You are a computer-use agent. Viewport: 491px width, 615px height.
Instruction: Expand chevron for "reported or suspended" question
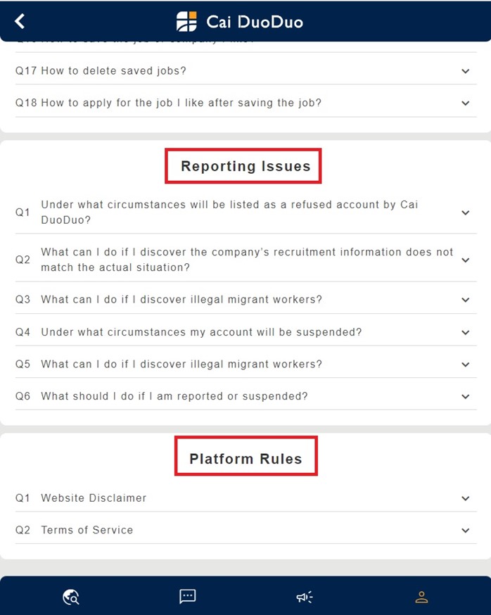(465, 397)
